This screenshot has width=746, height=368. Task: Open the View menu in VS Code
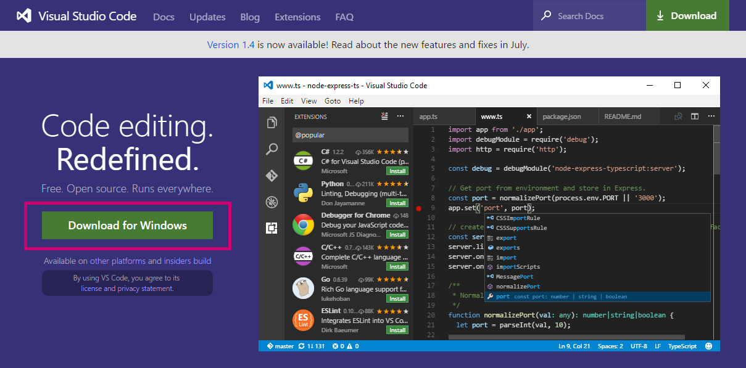pyautogui.click(x=309, y=101)
